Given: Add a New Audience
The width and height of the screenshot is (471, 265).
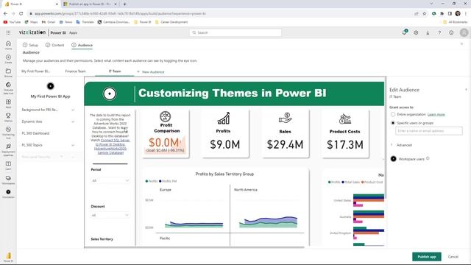Looking at the screenshot, I should pyautogui.click(x=150, y=72).
